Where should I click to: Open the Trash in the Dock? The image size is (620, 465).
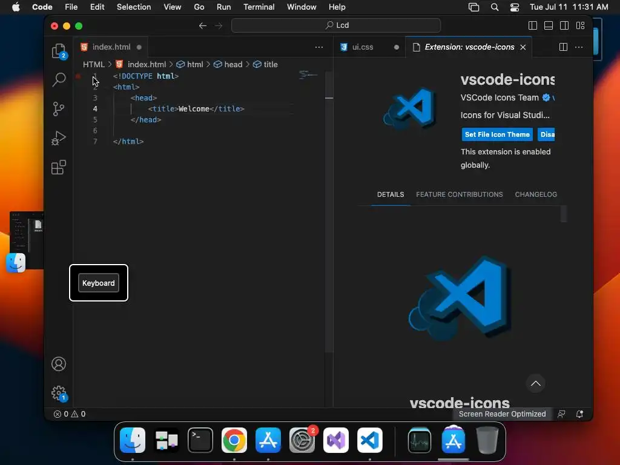[487, 440]
